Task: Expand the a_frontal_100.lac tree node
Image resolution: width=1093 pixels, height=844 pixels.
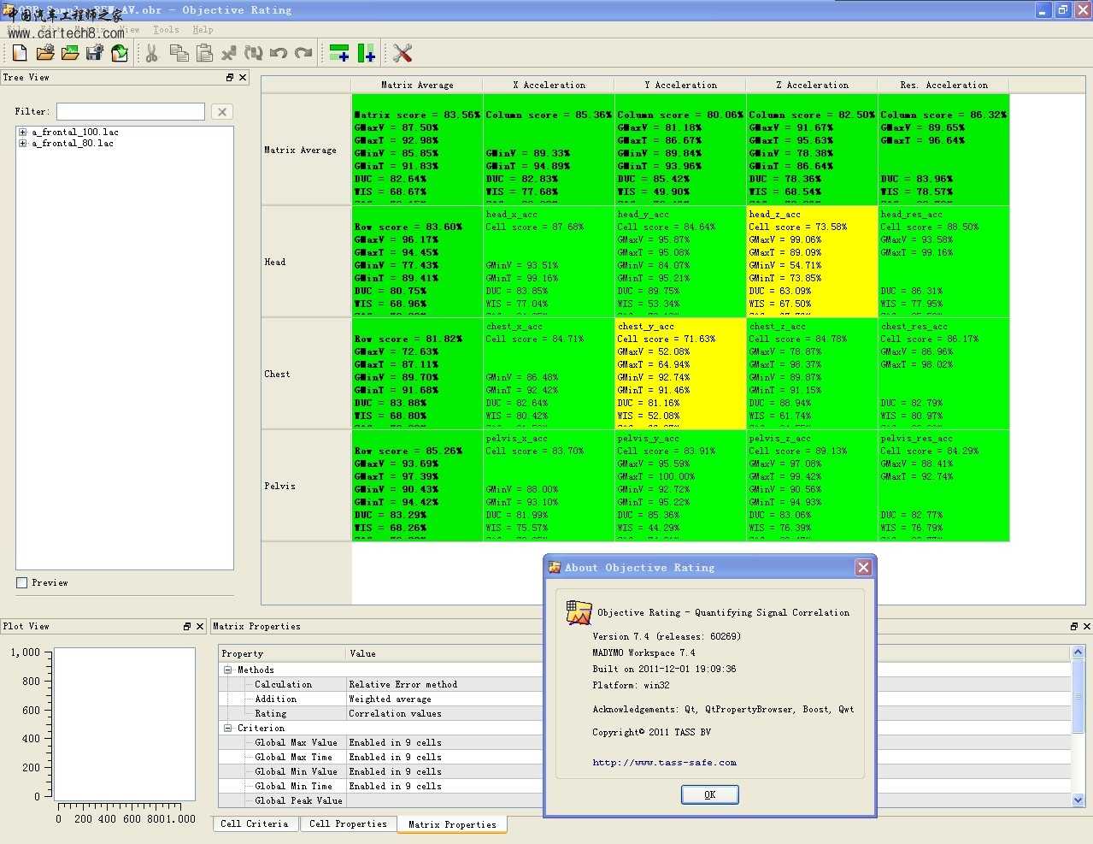Action: tap(23, 133)
